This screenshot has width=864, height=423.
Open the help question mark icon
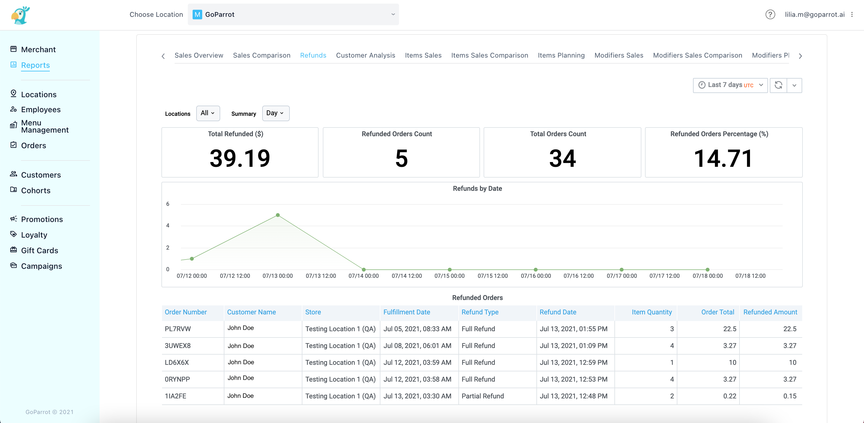pos(770,14)
